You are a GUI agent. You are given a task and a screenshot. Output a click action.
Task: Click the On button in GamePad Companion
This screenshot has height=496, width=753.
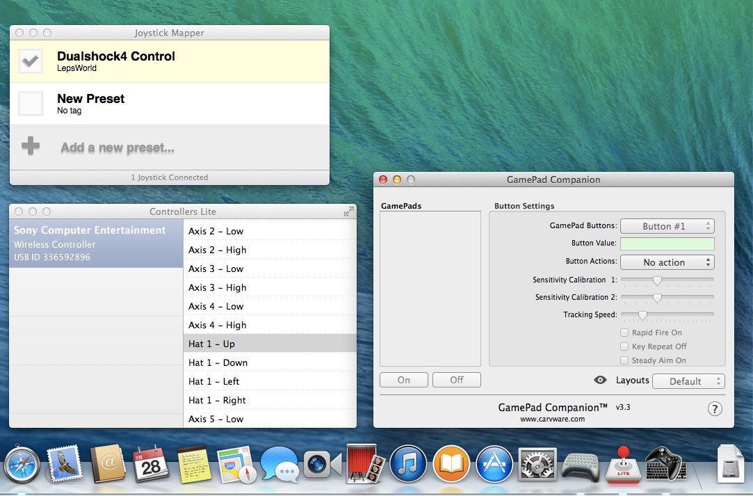point(404,380)
